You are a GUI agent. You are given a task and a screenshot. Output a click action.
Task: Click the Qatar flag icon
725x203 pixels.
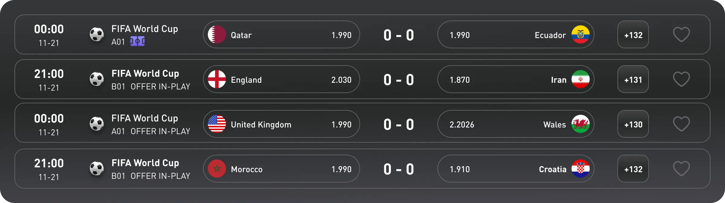(217, 35)
